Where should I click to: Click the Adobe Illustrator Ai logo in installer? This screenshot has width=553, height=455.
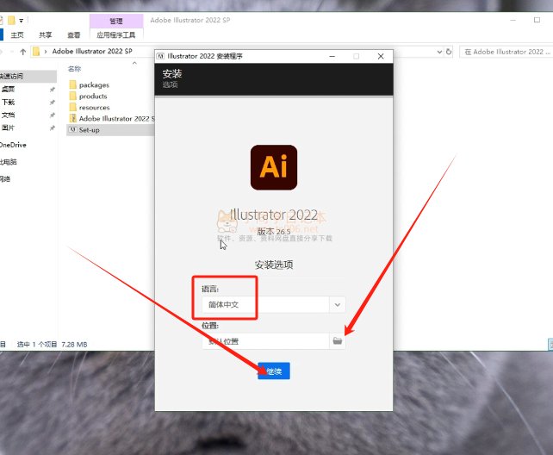[274, 167]
